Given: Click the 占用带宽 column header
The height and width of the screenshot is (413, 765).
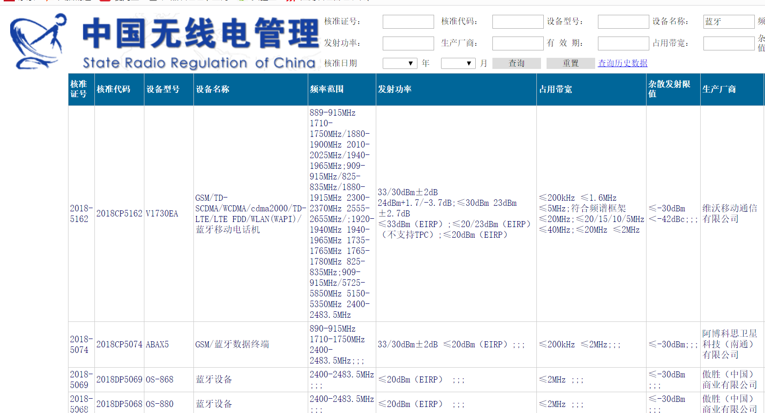Looking at the screenshot, I should point(591,89).
